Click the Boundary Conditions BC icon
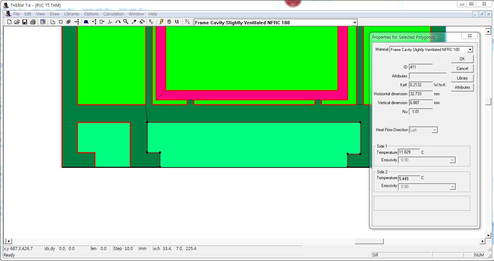This screenshot has width=494, height=261. pos(151,22)
